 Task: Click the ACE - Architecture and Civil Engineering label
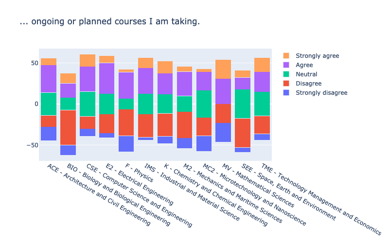point(99,195)
